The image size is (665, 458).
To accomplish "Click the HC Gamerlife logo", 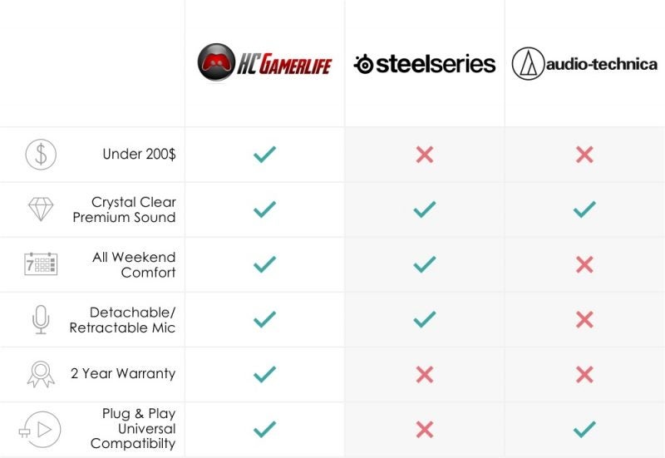I will 264,63.
